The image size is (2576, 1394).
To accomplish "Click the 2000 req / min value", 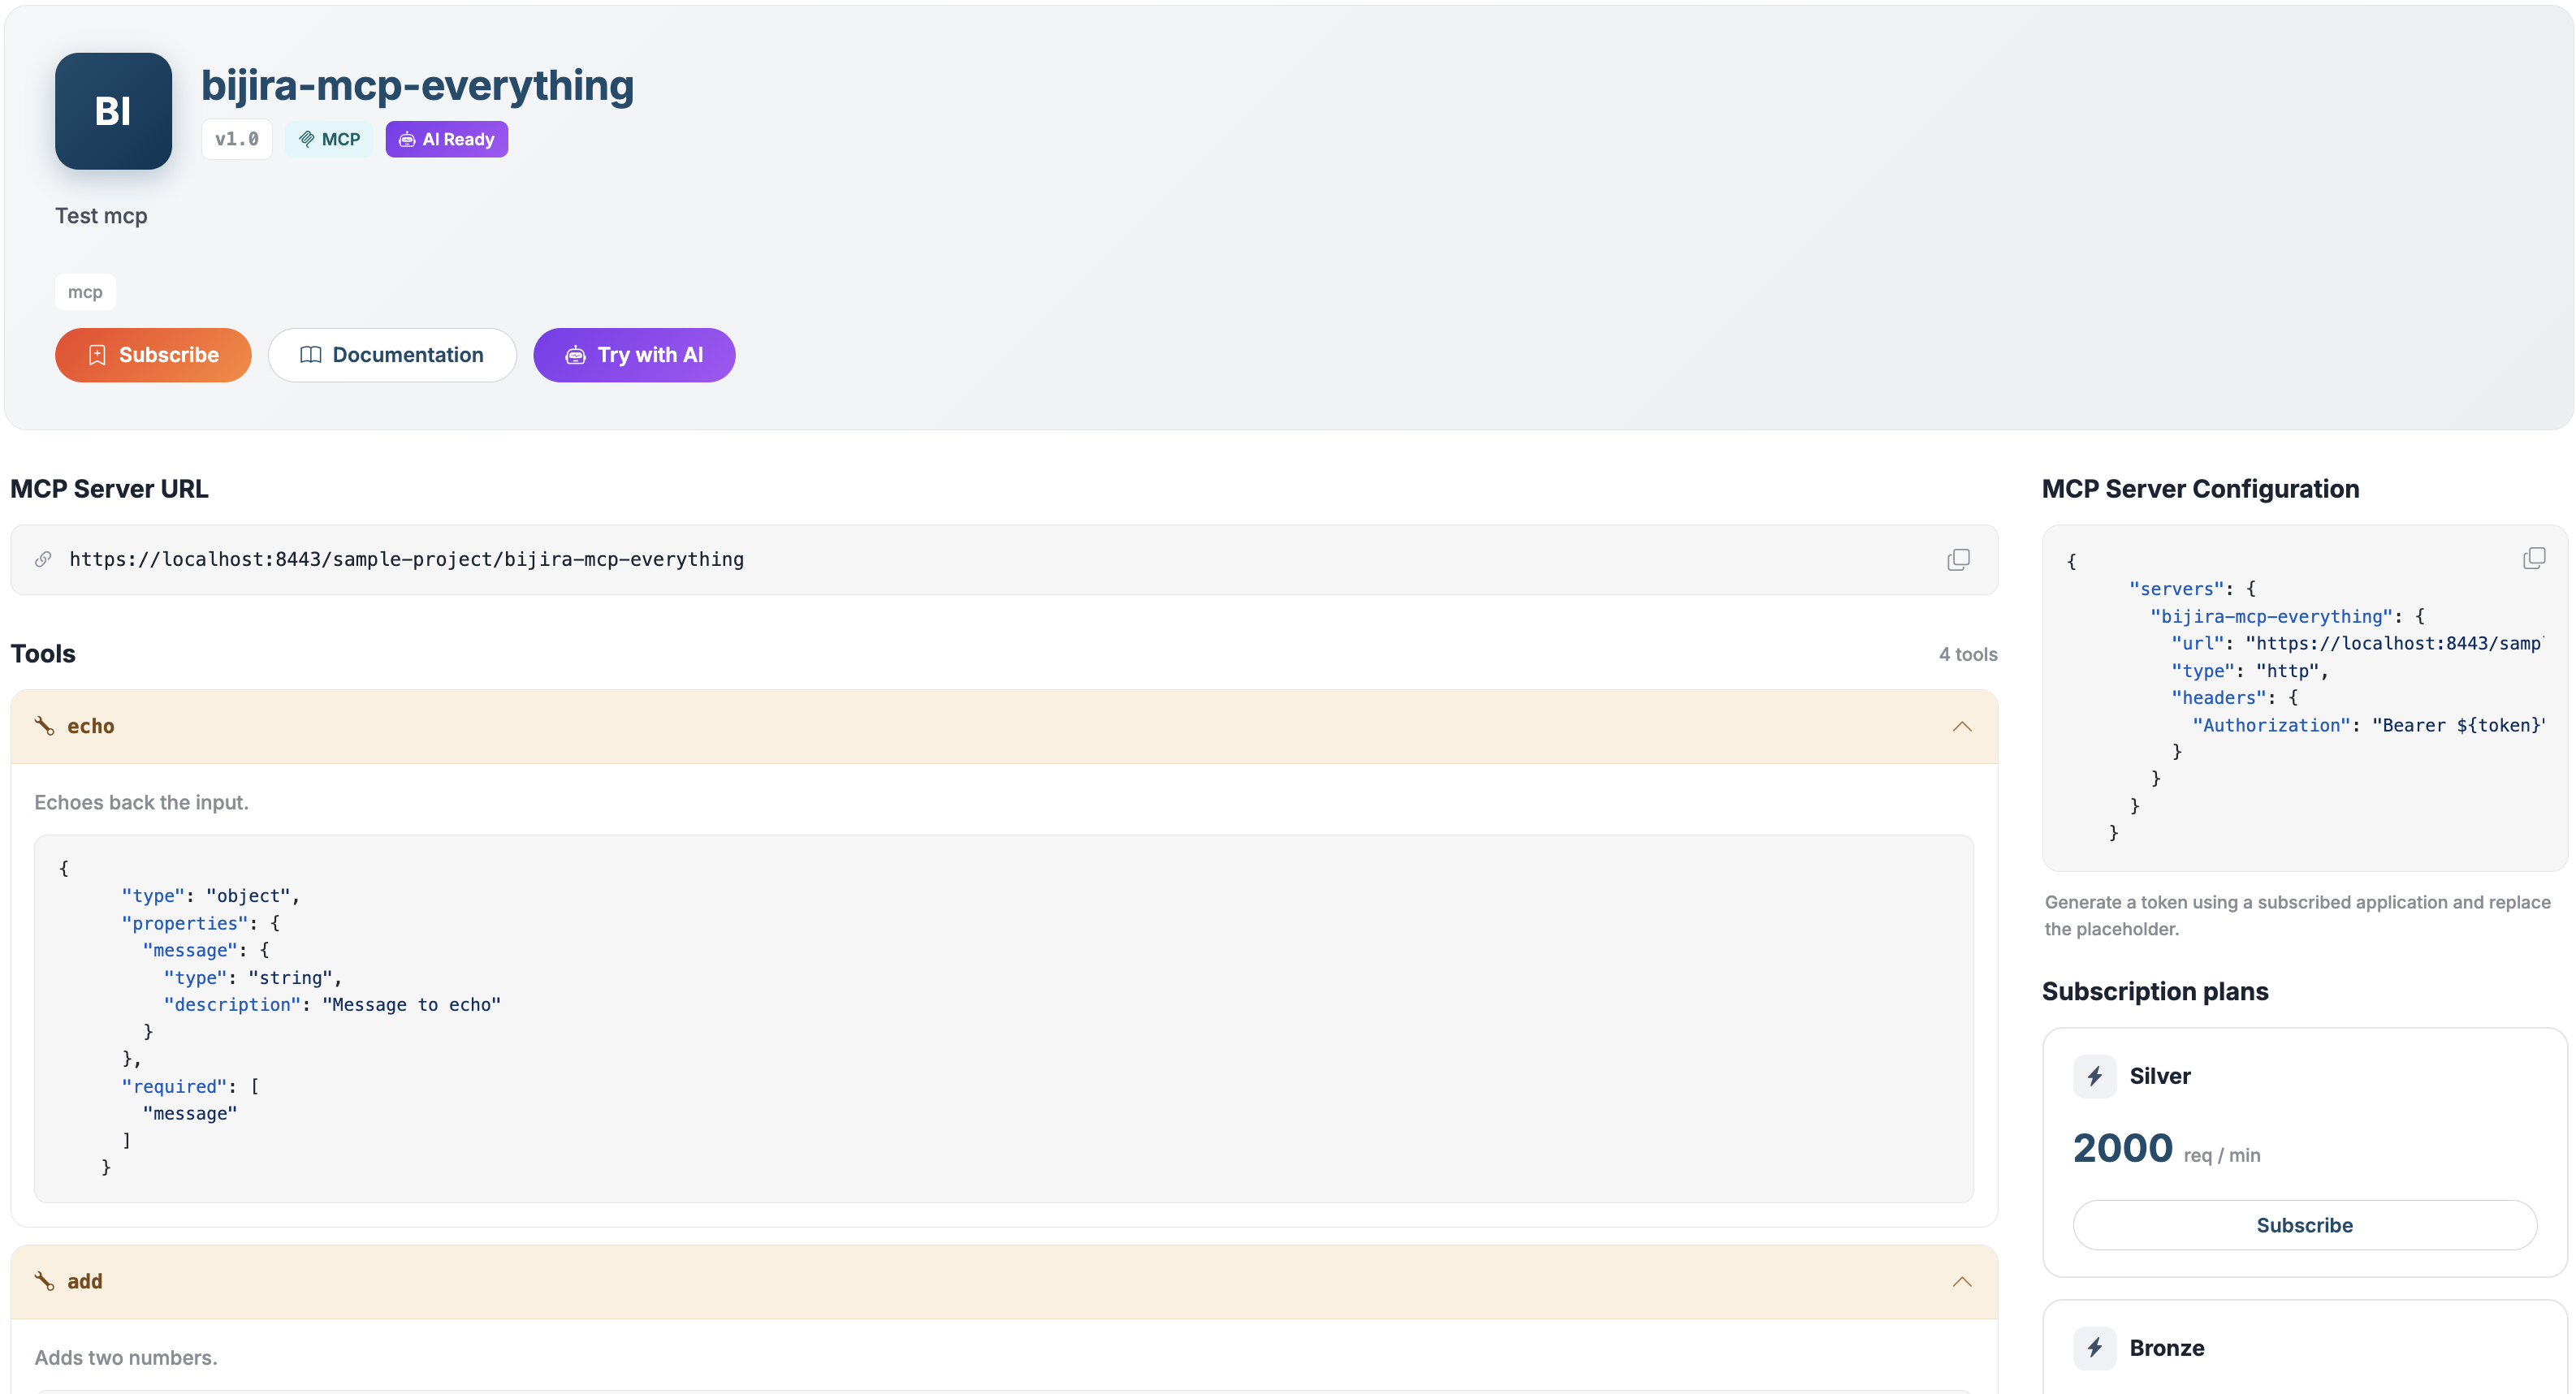I will point(2166,1148).
